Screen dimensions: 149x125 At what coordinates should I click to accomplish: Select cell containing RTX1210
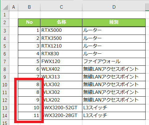pos(61,46)
